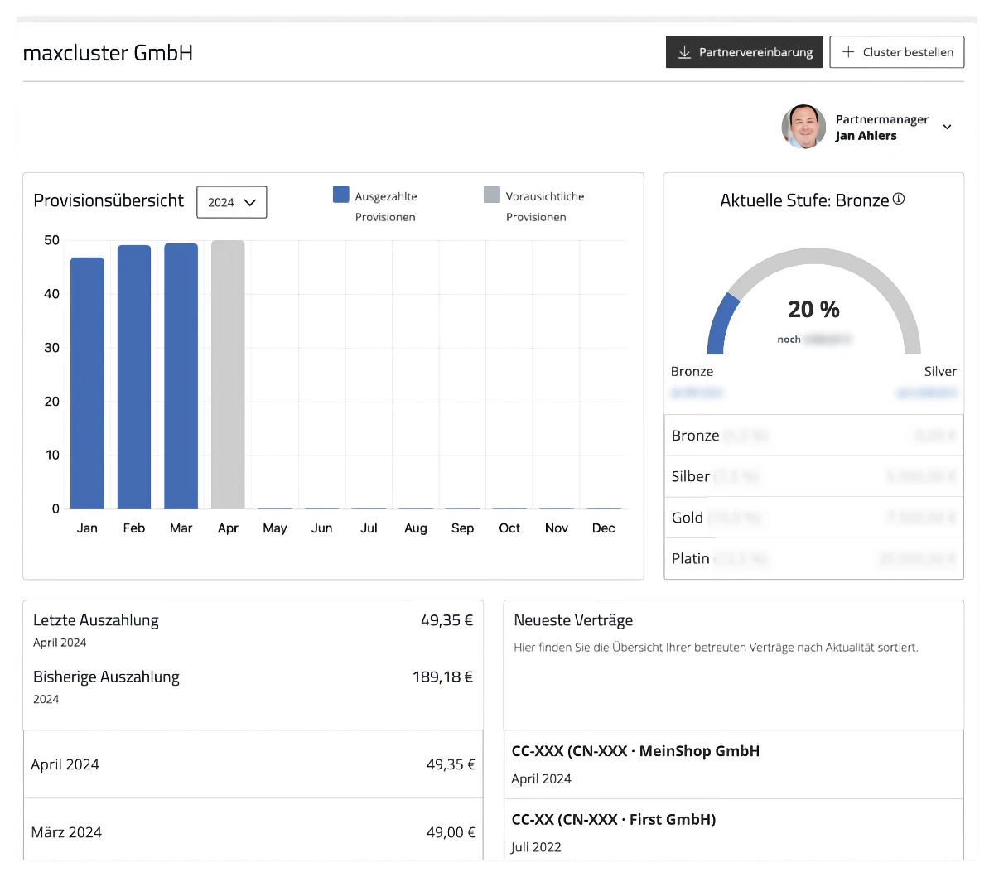The image size is (994, 877).
Task: Click the Letzte Auszahlung 49,35 € value
Action: [447, 620]
